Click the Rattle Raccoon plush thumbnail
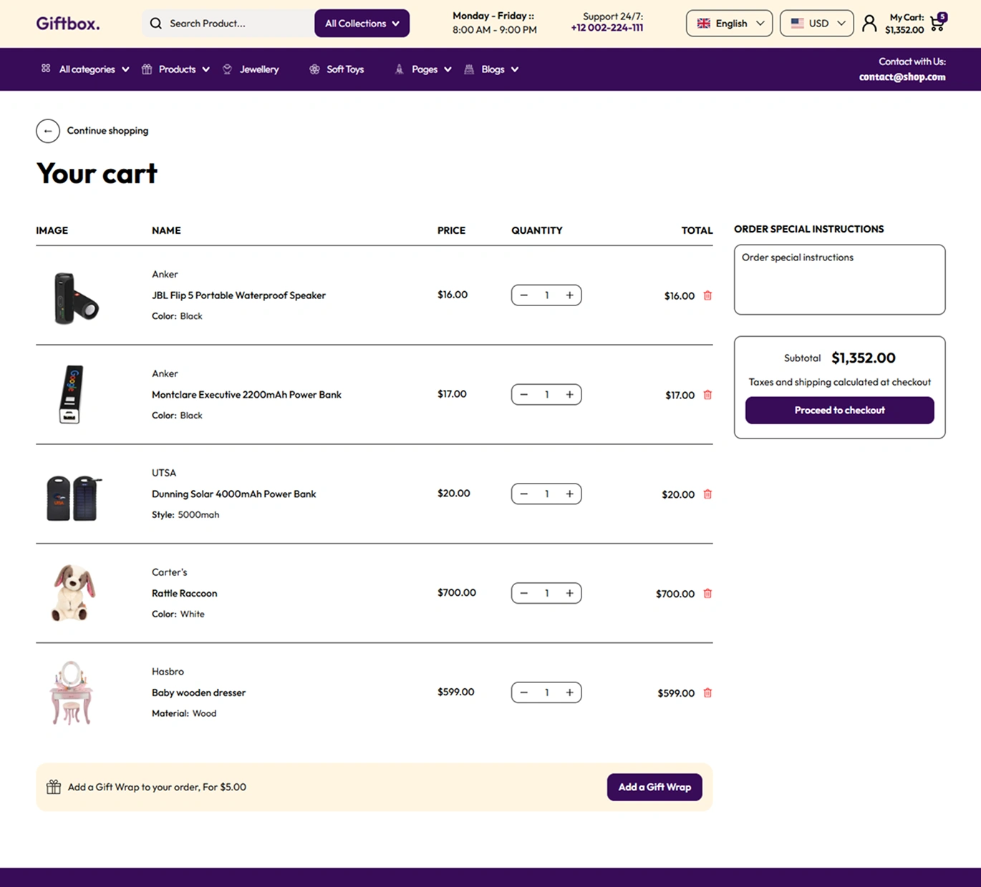This screenshot has height=887, width=981. (x=73, y=593)
